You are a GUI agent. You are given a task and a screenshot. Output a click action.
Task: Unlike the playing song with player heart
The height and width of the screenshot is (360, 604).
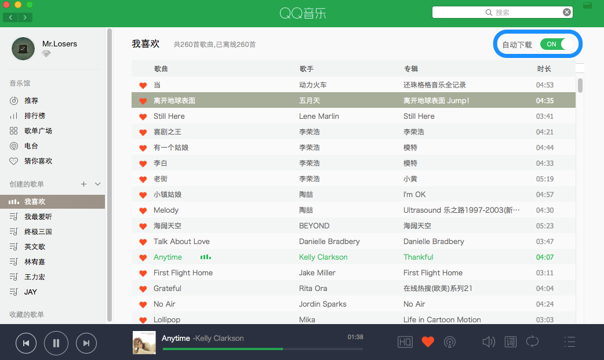tap(428, 341)
